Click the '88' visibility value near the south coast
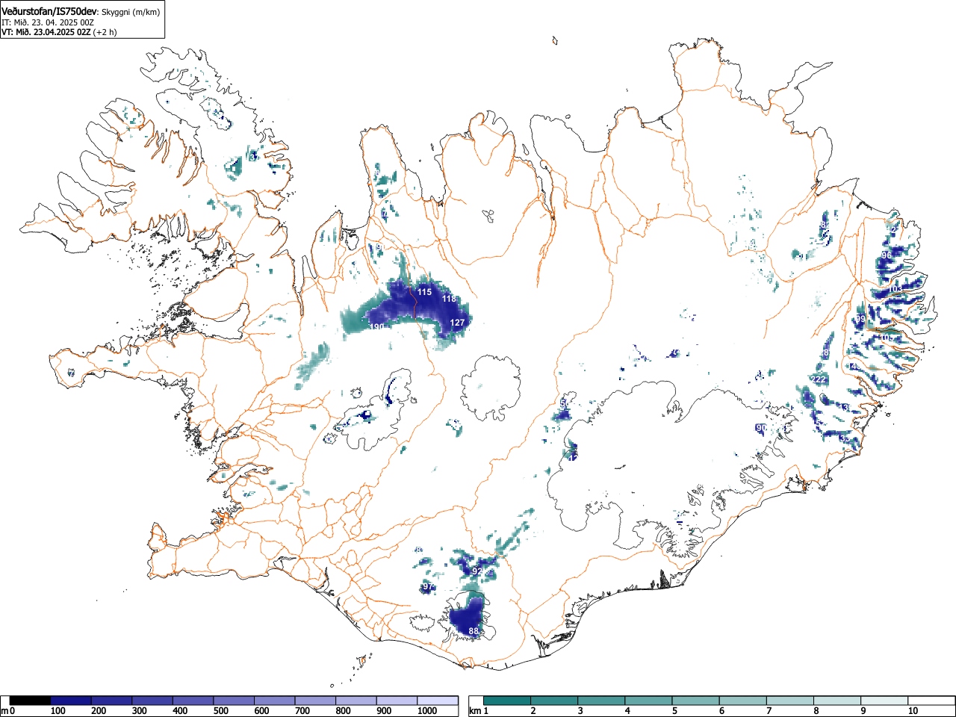This screenshot has width=956, height=717. point(474,632)
